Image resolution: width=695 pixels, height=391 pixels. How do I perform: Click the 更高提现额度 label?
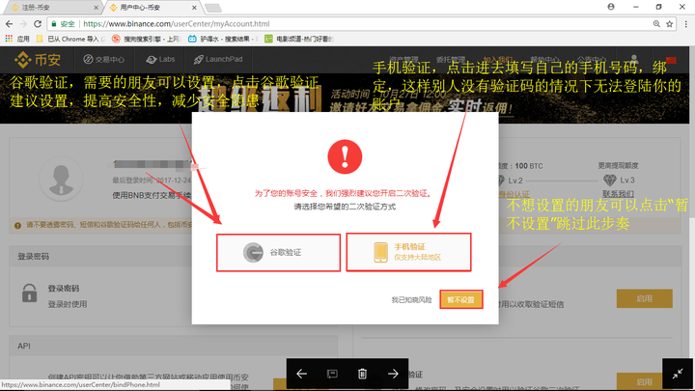(x=619, y=165)
